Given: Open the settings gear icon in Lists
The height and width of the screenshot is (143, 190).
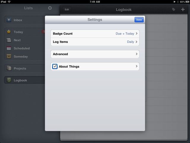Looking at the screenshot, I should pos(50,8).
